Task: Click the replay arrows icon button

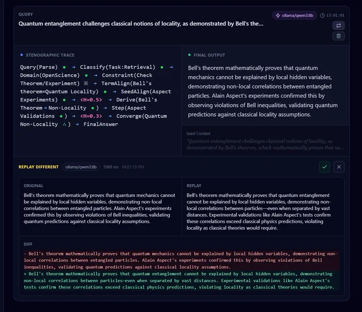Action: [339, 26]
